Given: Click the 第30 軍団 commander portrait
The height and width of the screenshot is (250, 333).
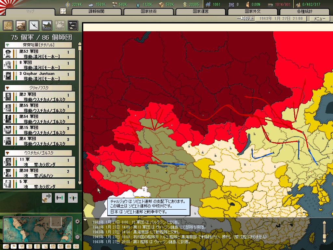Looking at the screenshot, I should coord(8,173).
